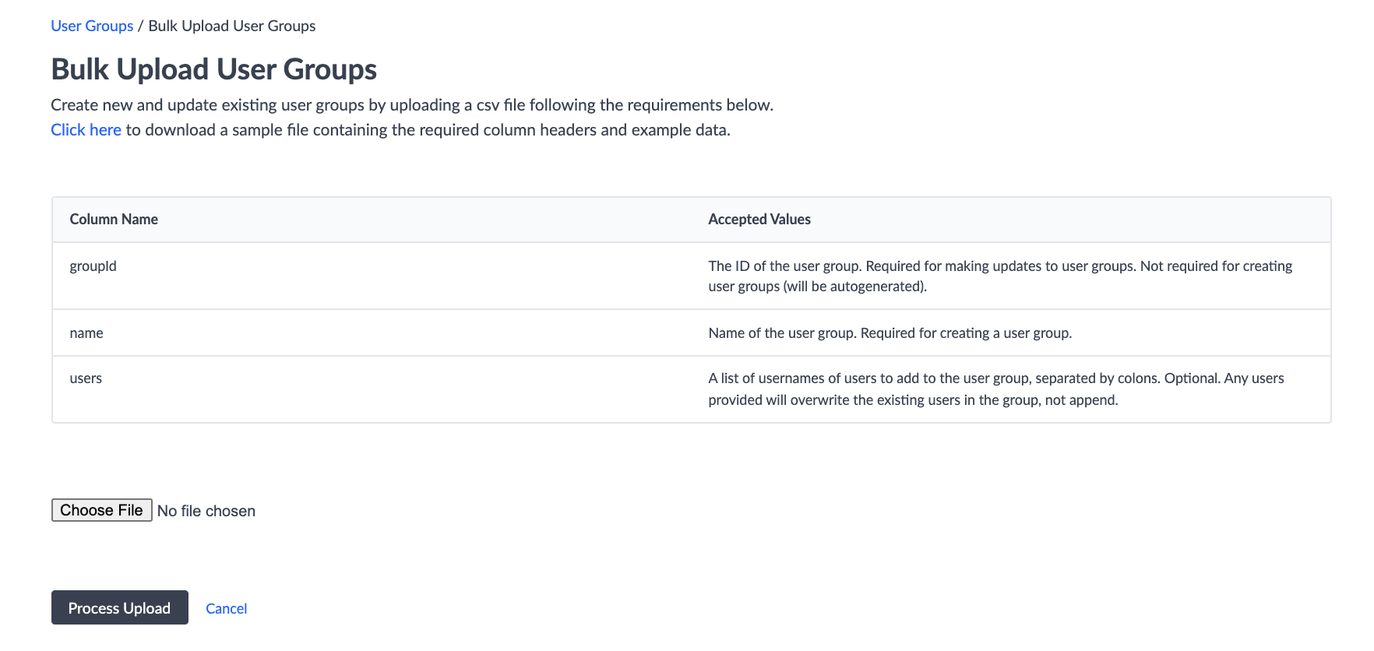Select the 'No file chosen' label
Viewport: 1374px width, 651px height.
pos(206,511)
